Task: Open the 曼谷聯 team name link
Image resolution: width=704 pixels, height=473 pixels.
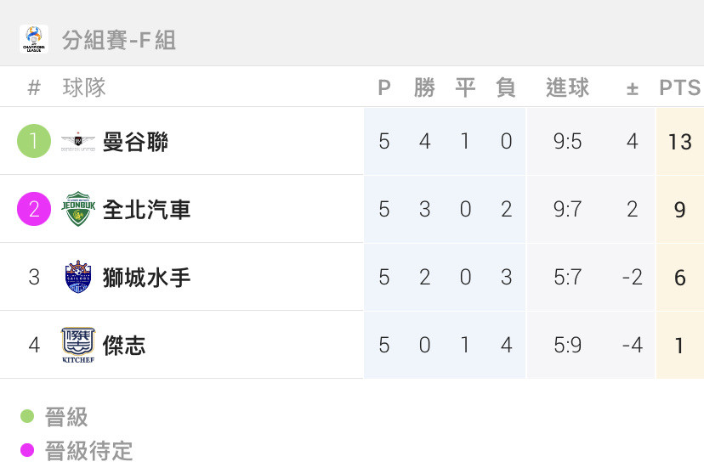Action: point(135,142)
